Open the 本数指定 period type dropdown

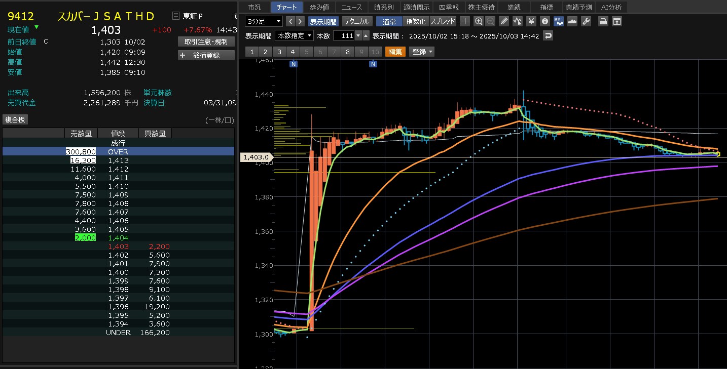pos(294,36)
